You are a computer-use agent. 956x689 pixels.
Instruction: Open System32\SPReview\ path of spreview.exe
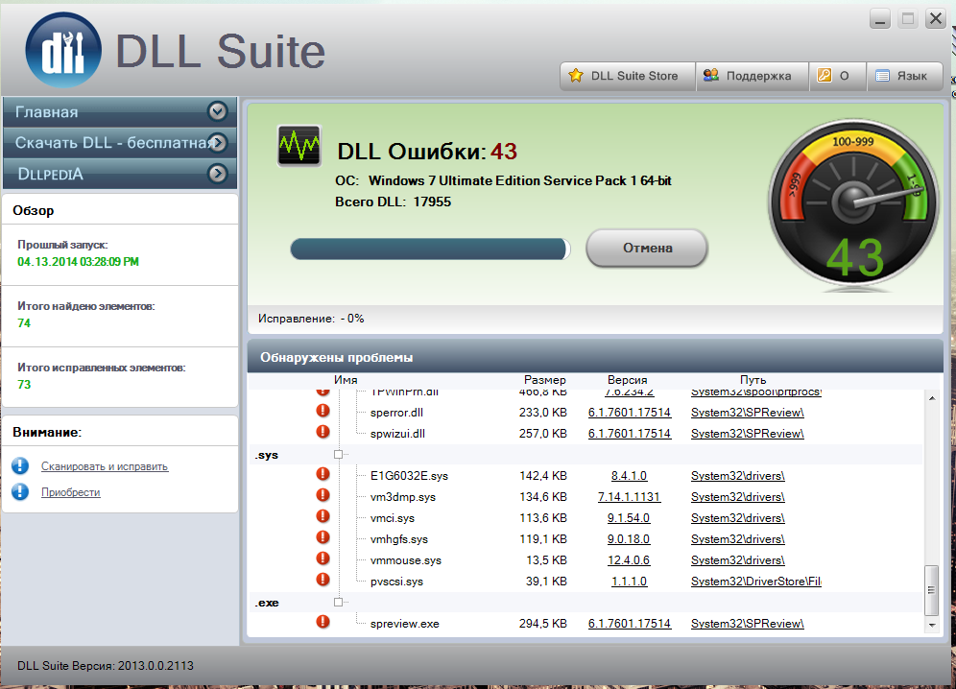coord(748,624)
